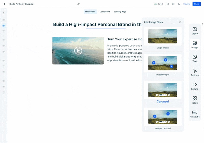Click the pencil icon to rename the course
Screen dimensions: 204x143
tap(79, 4)
